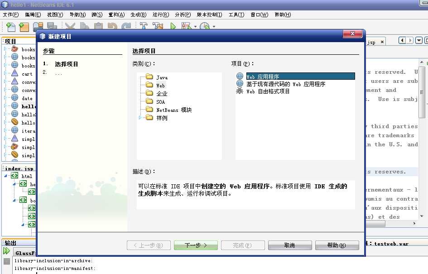The width and height of the screenshot is (428, 274).
Task: Collapse the html node in navigator
Action: click(x=5, y=176)
